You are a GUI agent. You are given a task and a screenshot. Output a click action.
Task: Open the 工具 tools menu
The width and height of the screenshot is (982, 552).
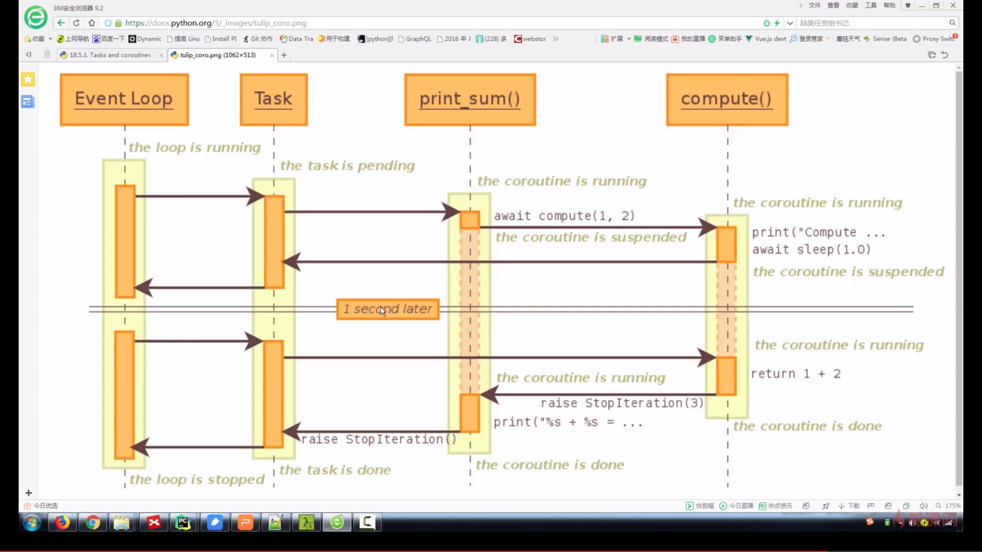871,5
